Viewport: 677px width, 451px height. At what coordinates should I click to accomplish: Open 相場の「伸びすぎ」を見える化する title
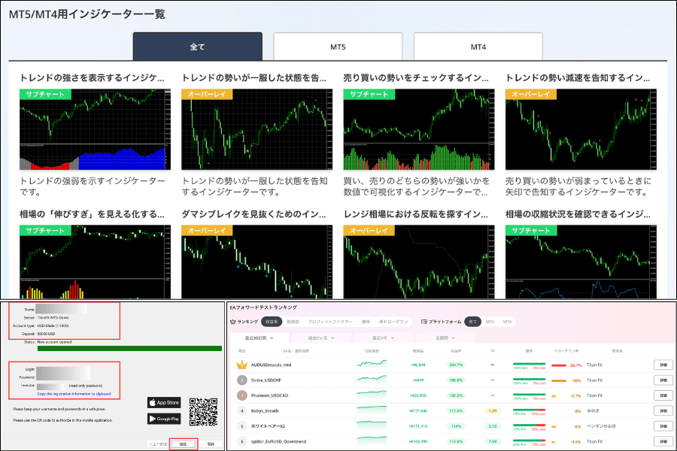[x=92, y=214]
